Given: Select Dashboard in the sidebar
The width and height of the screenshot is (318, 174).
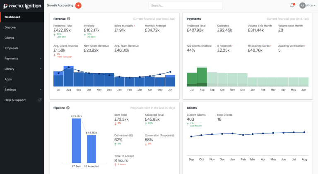Looking at the screenshot, I should coord(12,17).
